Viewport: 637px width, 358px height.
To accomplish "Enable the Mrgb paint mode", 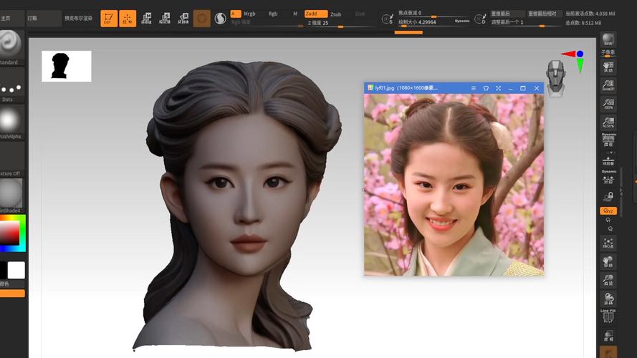I will click(249, 14).
